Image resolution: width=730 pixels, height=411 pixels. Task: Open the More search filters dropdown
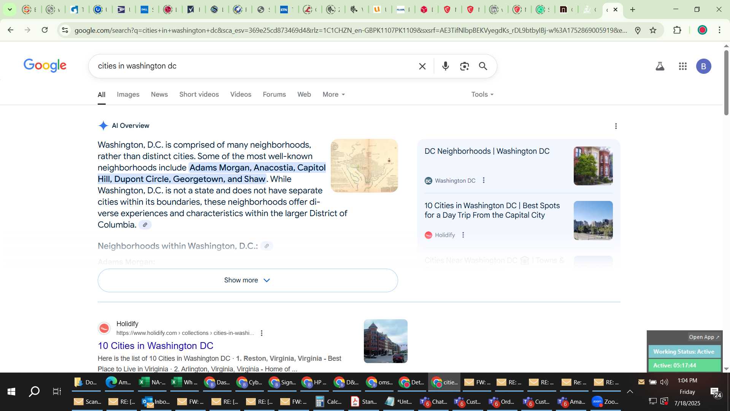pyautogui.click(x=334, y=94)
